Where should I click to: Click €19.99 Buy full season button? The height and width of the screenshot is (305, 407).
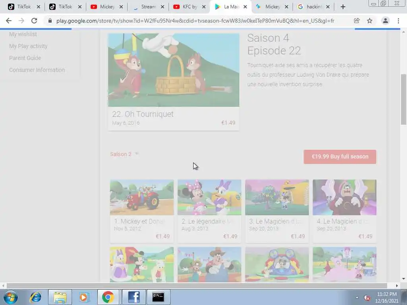click(340, 156)
